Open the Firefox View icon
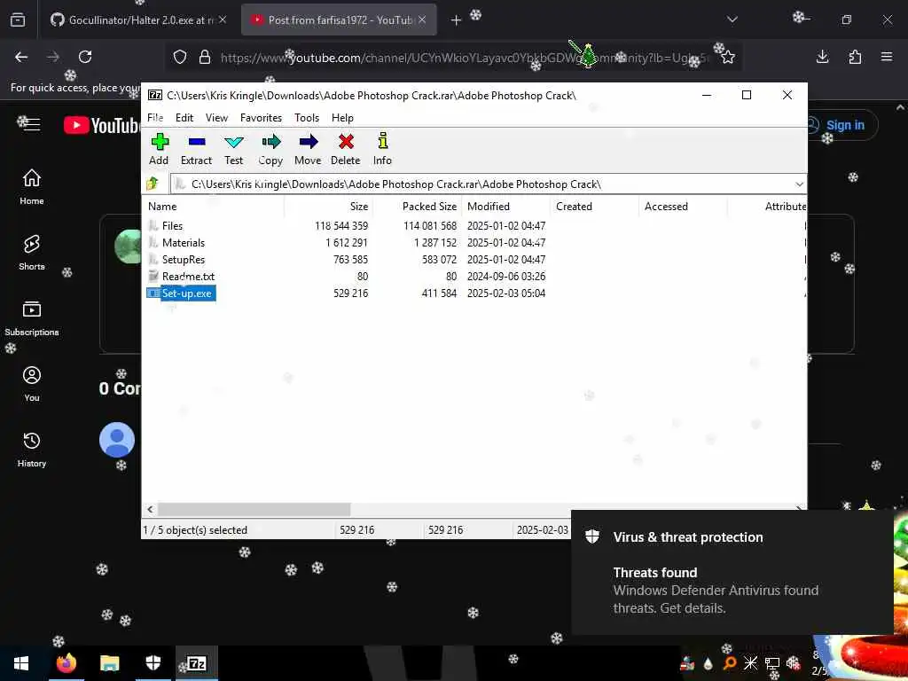This screenshot has width=908, height=681. click(18, 20)
